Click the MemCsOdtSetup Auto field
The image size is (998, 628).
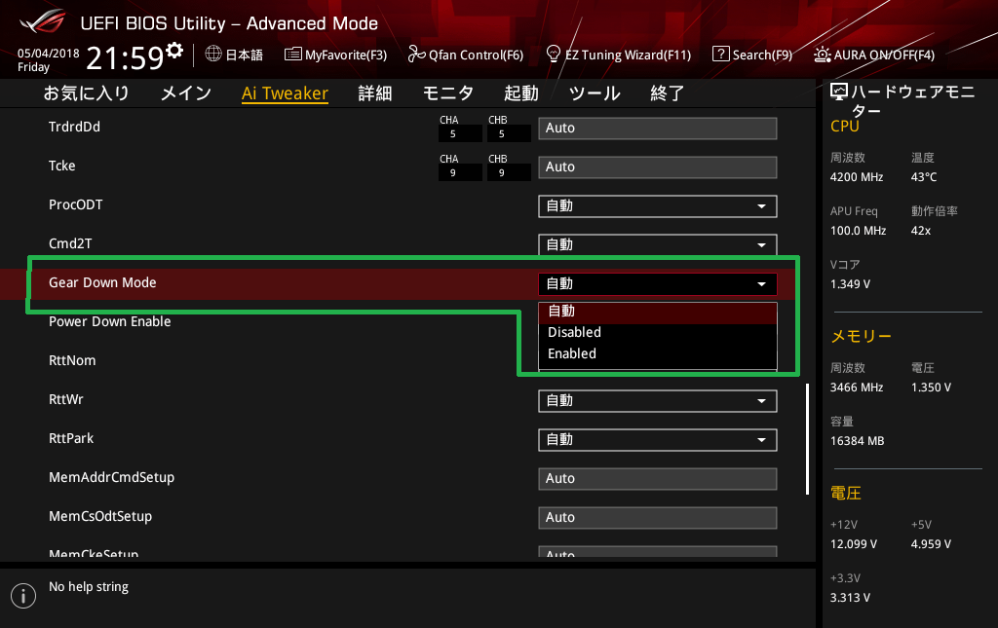658,517
